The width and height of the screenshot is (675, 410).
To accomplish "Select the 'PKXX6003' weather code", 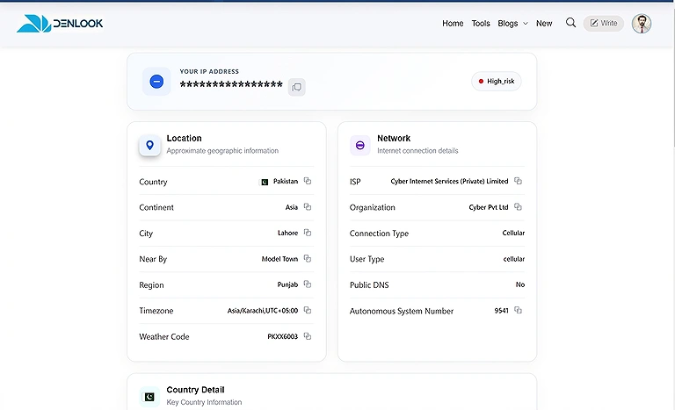I will [282, 336].
